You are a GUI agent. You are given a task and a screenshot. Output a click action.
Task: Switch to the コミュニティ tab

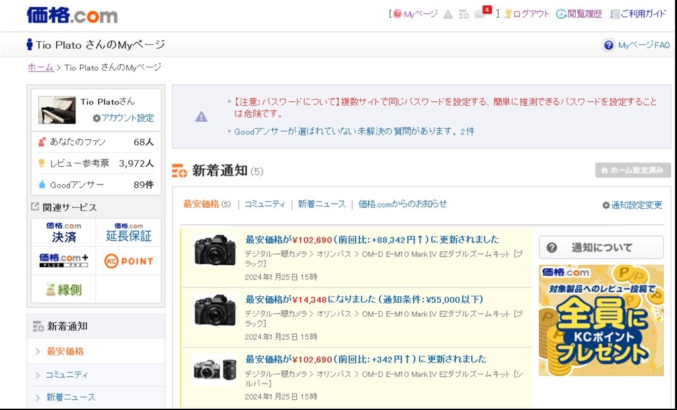[x=264, y=204]
